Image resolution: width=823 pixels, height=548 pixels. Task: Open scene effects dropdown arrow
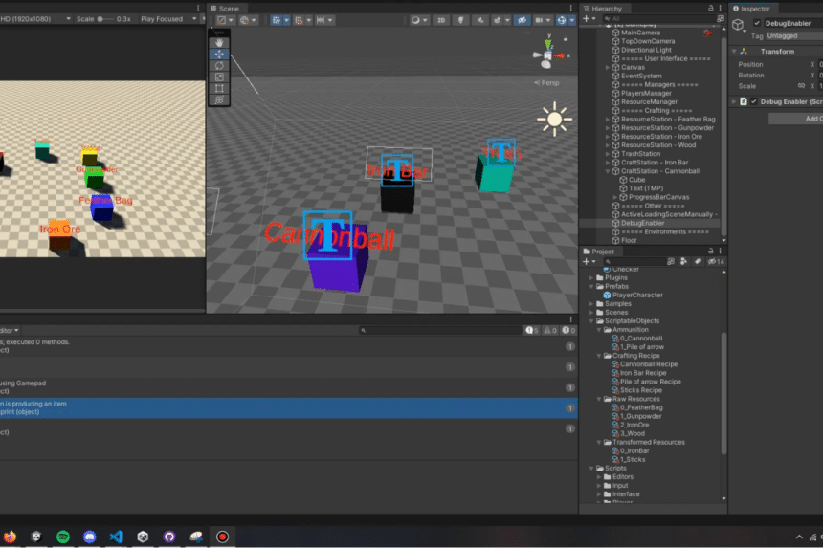(507, 20)
